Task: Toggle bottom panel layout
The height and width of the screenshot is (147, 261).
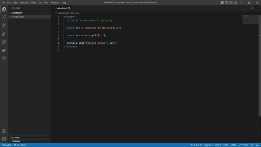Action: pos(226,2)
